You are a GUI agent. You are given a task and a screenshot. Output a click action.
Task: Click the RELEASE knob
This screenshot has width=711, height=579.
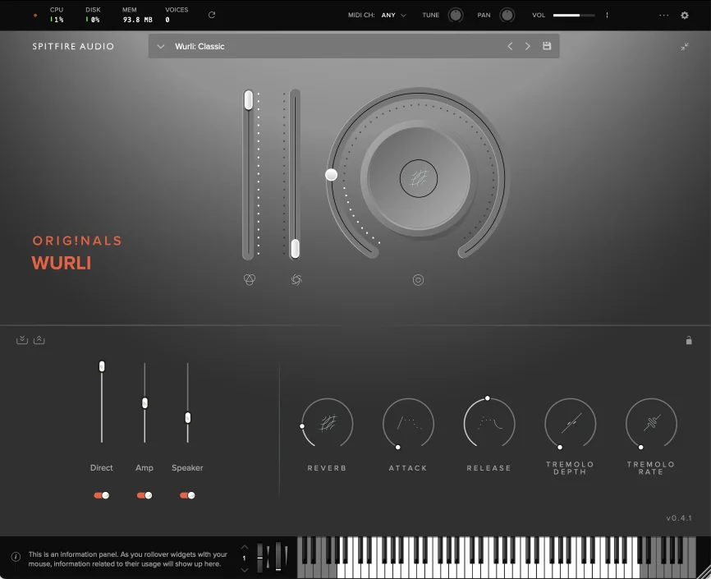pyautogui.click(x=489, y=424)
